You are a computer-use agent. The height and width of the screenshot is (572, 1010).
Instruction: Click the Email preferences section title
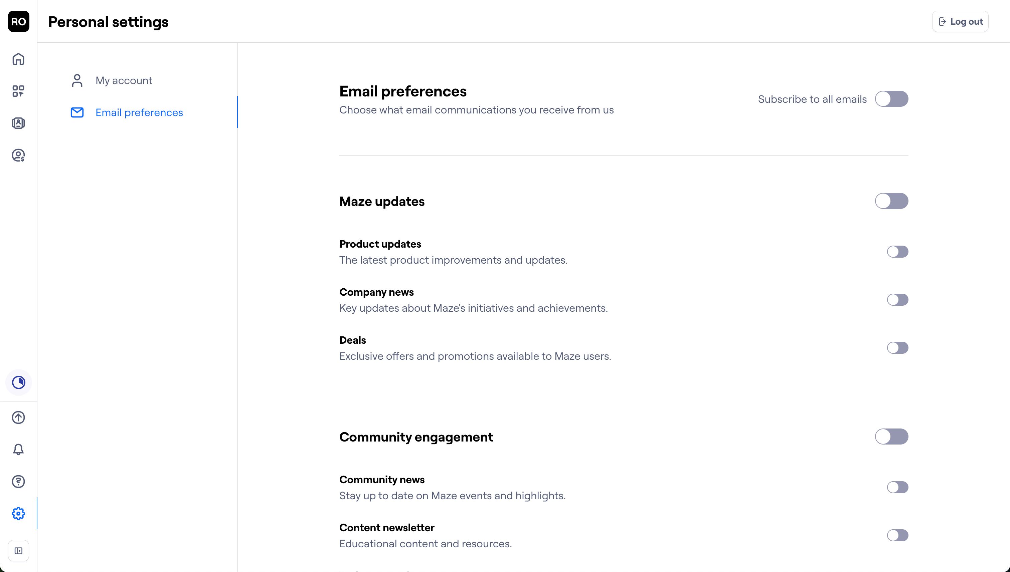tap(403, 91)
